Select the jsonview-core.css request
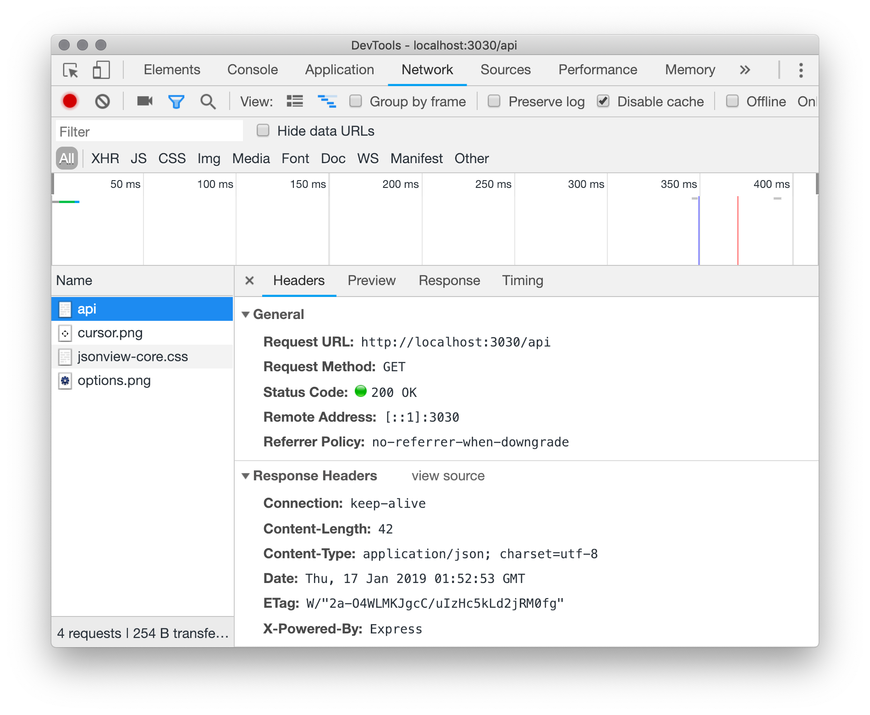The height and width of the screenshot is (715, 870). tap(142, 357)
